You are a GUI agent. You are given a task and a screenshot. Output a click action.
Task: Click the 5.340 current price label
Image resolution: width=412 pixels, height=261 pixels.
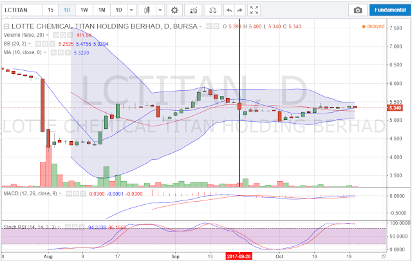(x=395, y=108)
